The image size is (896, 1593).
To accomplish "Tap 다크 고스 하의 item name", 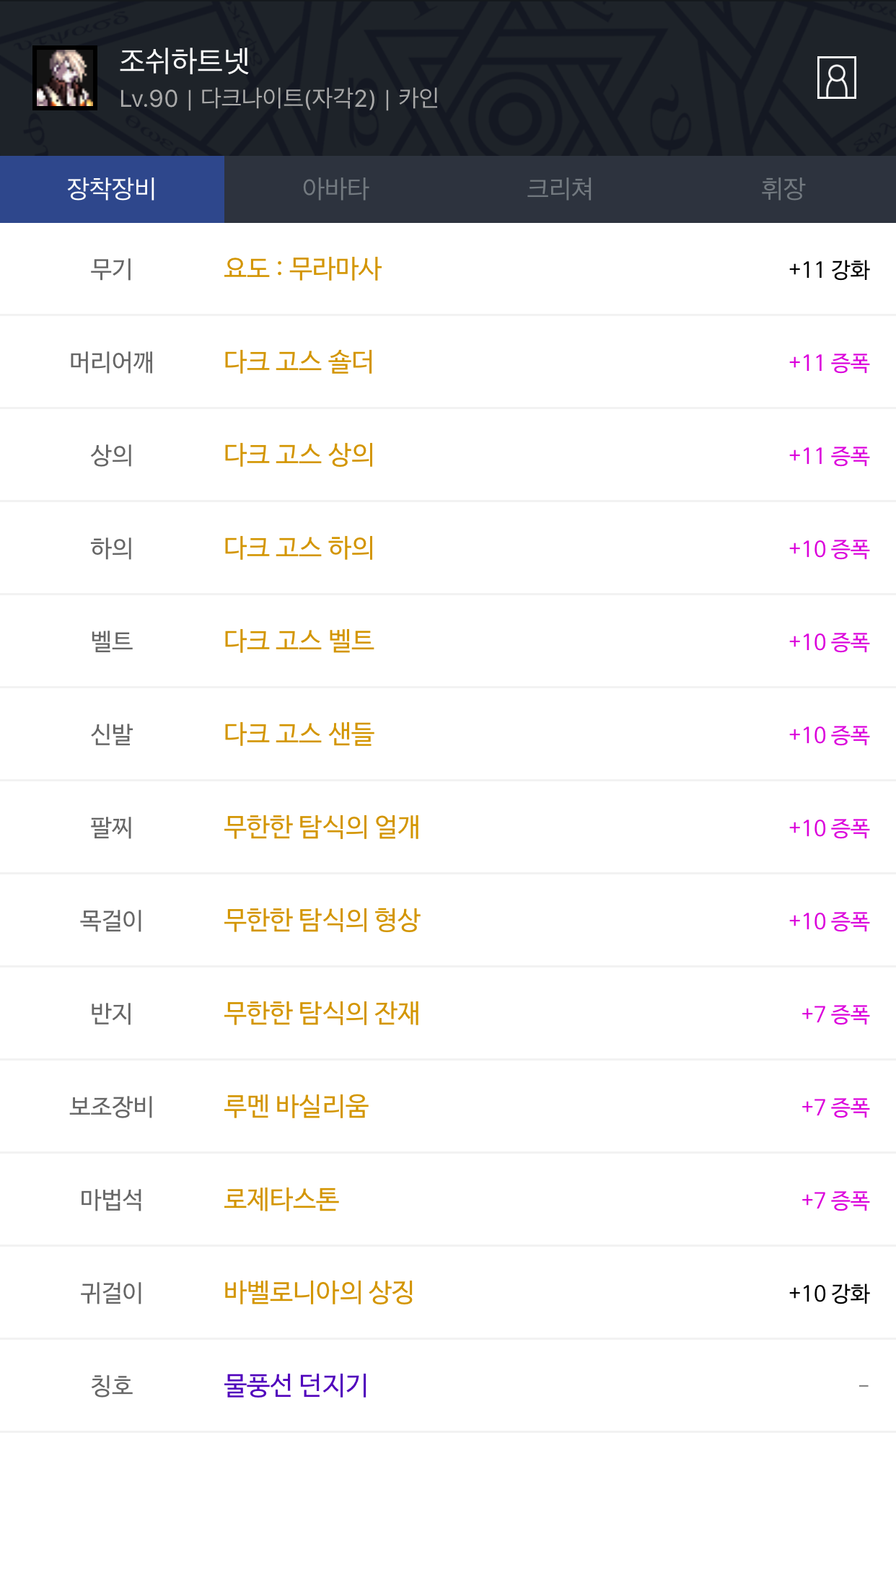I will click(x=299, y=548).
